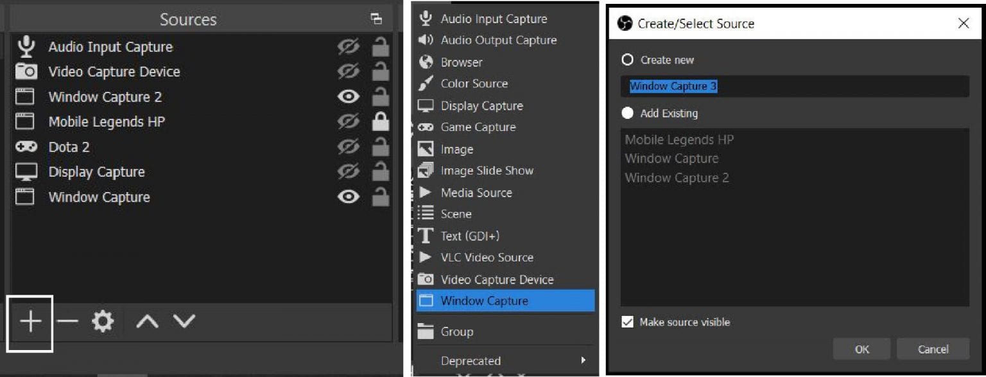This screenshot has width=986, height=377.
Task: Unlock the Mobile Legends HP source
Action: coord(380,121)
